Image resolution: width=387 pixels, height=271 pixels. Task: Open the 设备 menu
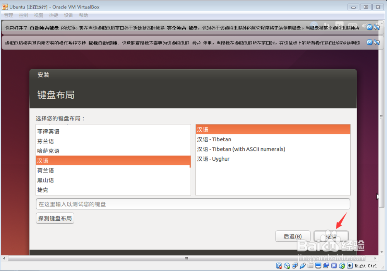pyautogui.click(x=68, y=15)
